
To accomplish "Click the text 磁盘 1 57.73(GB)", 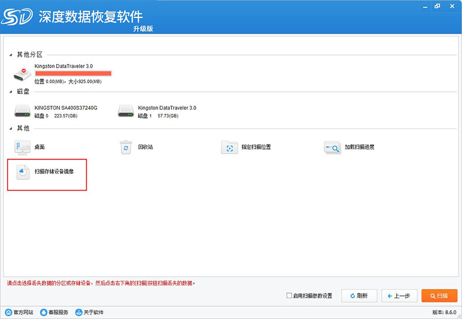I will [x=158, y=116].
